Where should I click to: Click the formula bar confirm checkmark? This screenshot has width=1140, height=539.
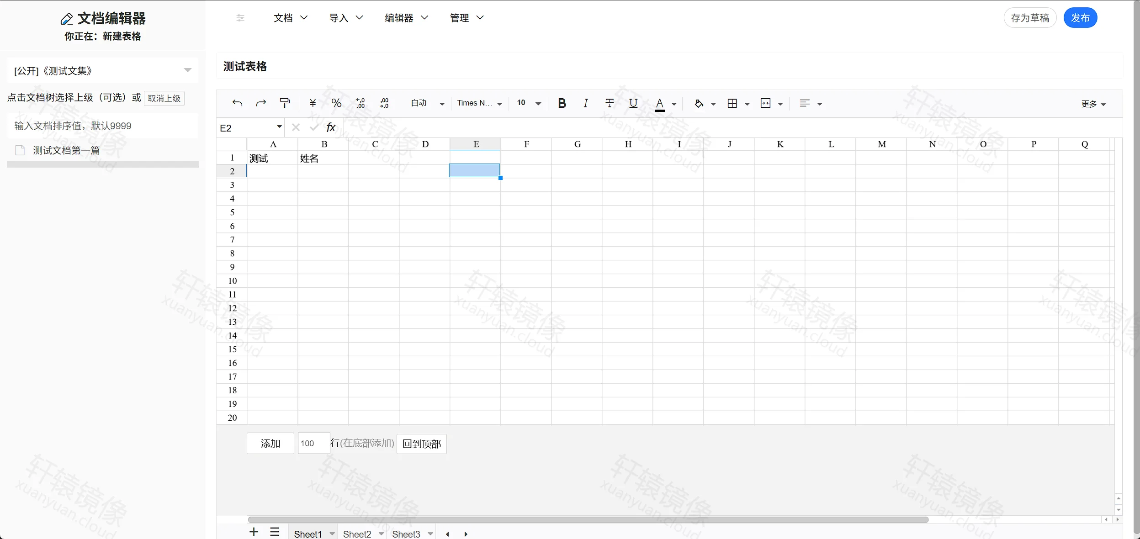tap(314, 127)
